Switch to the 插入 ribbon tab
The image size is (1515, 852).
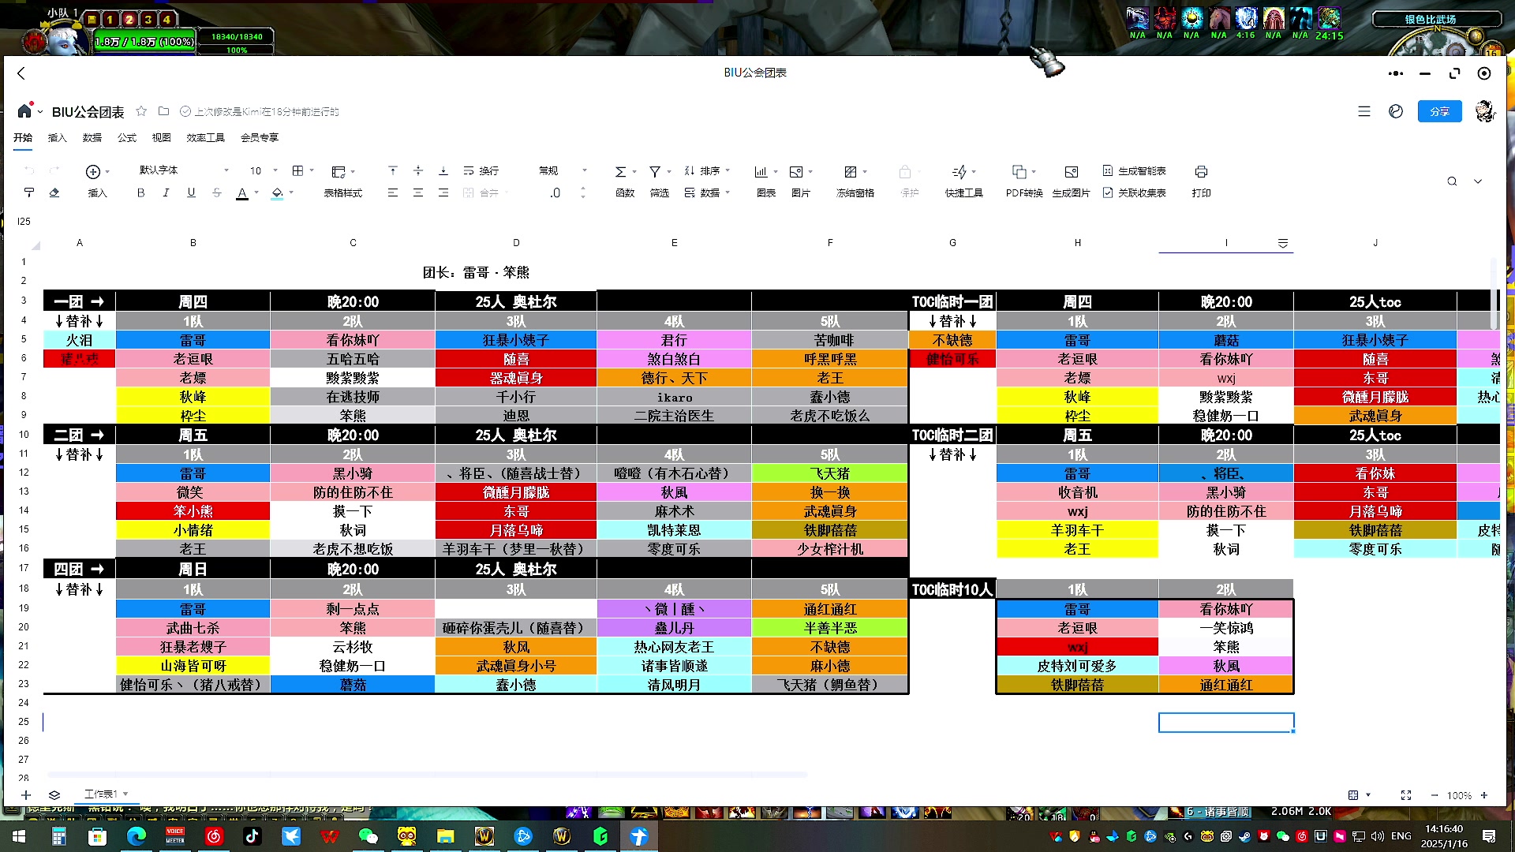tap(58, 137)
